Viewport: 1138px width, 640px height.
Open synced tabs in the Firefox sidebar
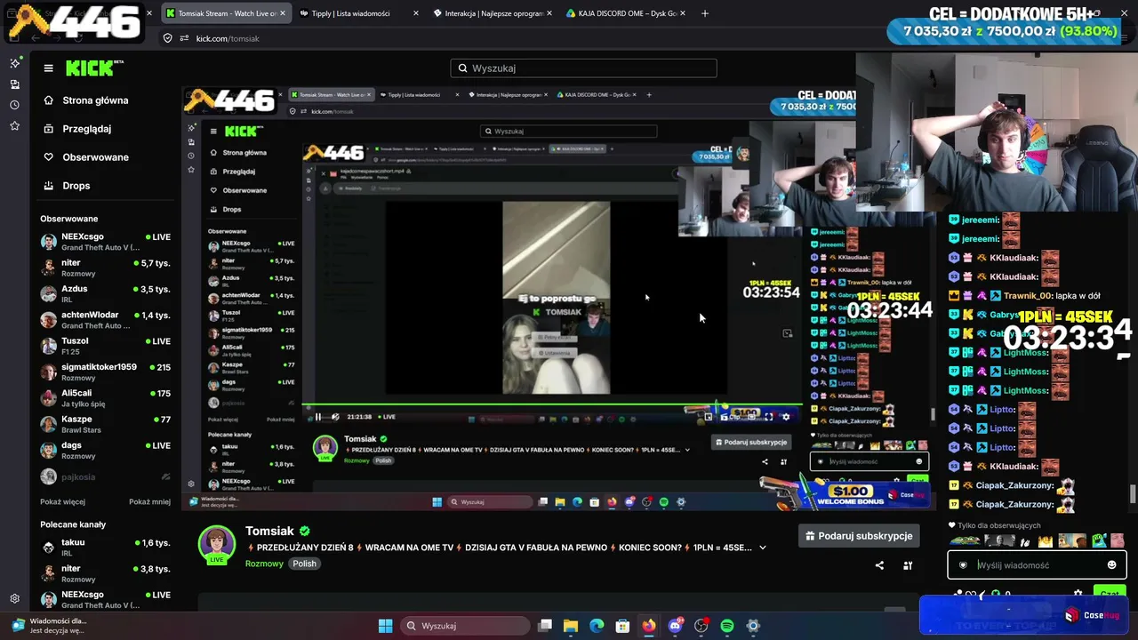click(14, 84)
